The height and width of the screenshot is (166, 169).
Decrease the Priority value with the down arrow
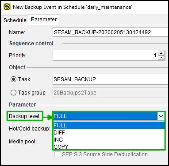161,58
